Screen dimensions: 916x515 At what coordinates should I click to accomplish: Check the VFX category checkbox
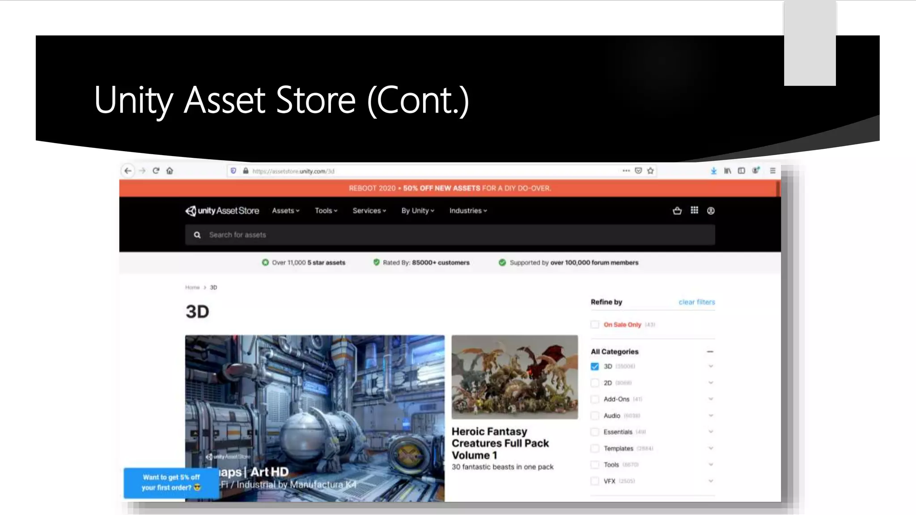[x=595, y=481]
